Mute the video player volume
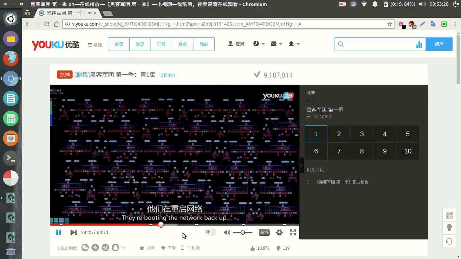This screenshot has width=461, height=259. pyautogui.click(x=227, y=232)
